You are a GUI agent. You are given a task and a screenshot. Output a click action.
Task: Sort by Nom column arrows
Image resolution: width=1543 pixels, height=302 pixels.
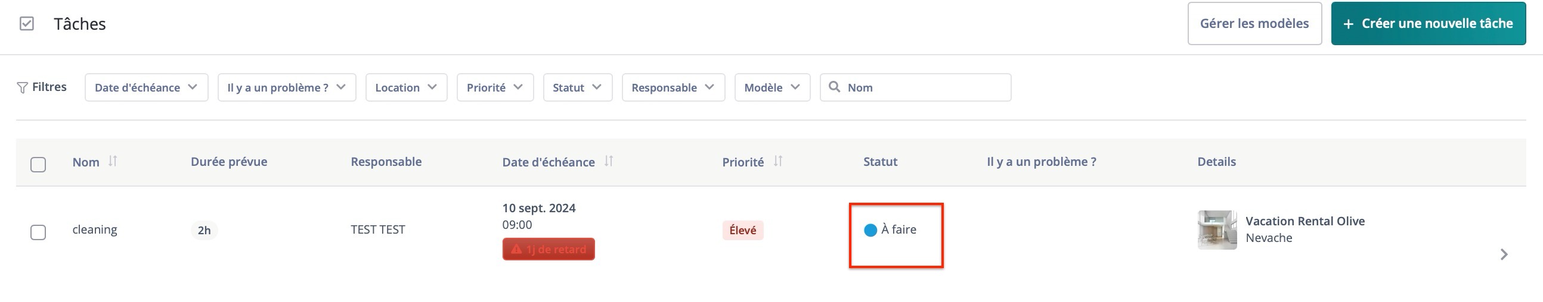113,161
